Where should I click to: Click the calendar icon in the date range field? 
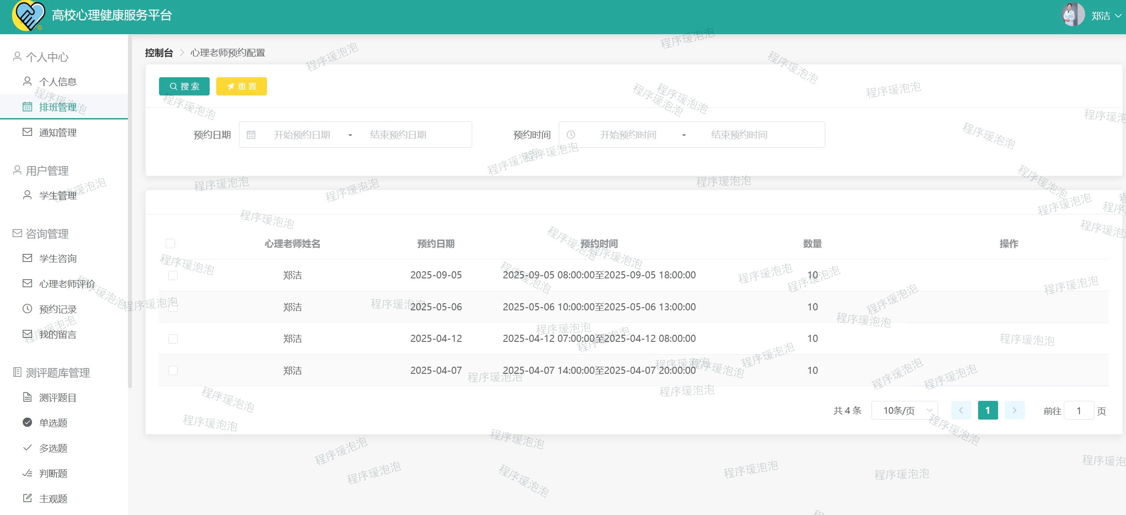(x=251, y=135)
